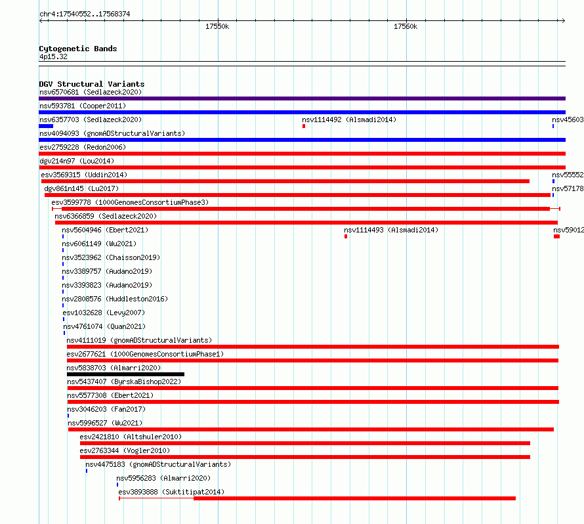Open nsv5437407 (ByrskaBishop2022) red bar
The image size is (584, 524).
pos(313,388)
